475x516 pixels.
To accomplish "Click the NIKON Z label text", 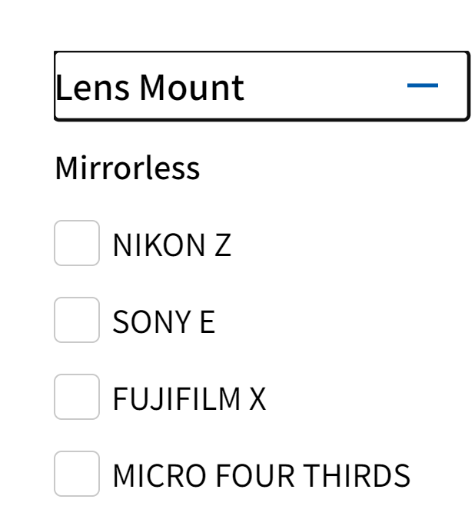I will click(171, 245).
